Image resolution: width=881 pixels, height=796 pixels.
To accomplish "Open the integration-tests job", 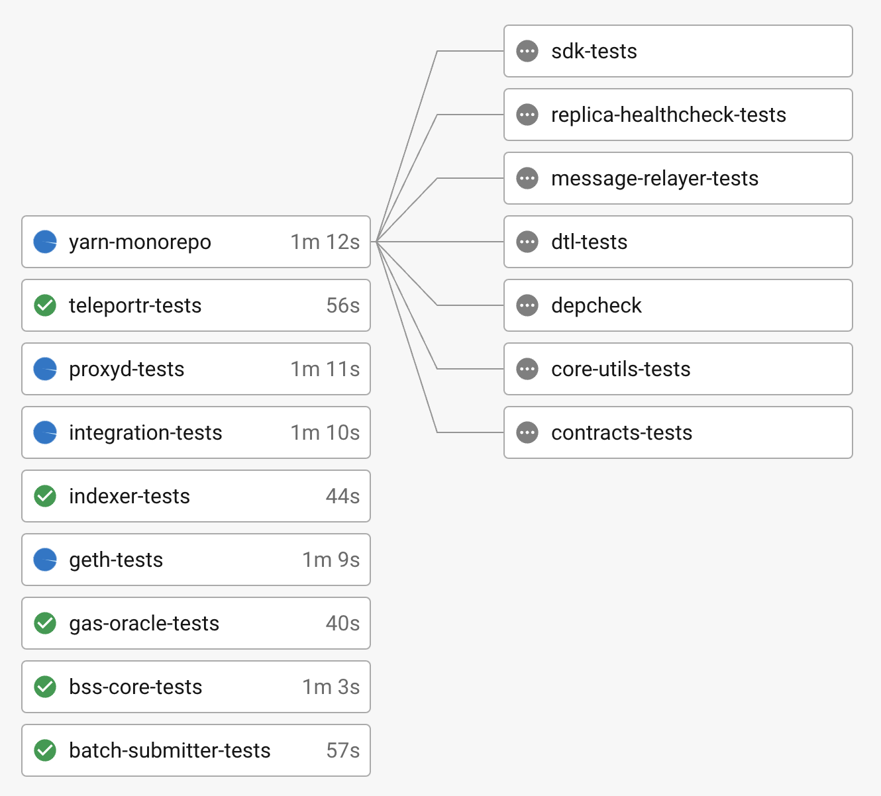I will [x=196, y=432].
